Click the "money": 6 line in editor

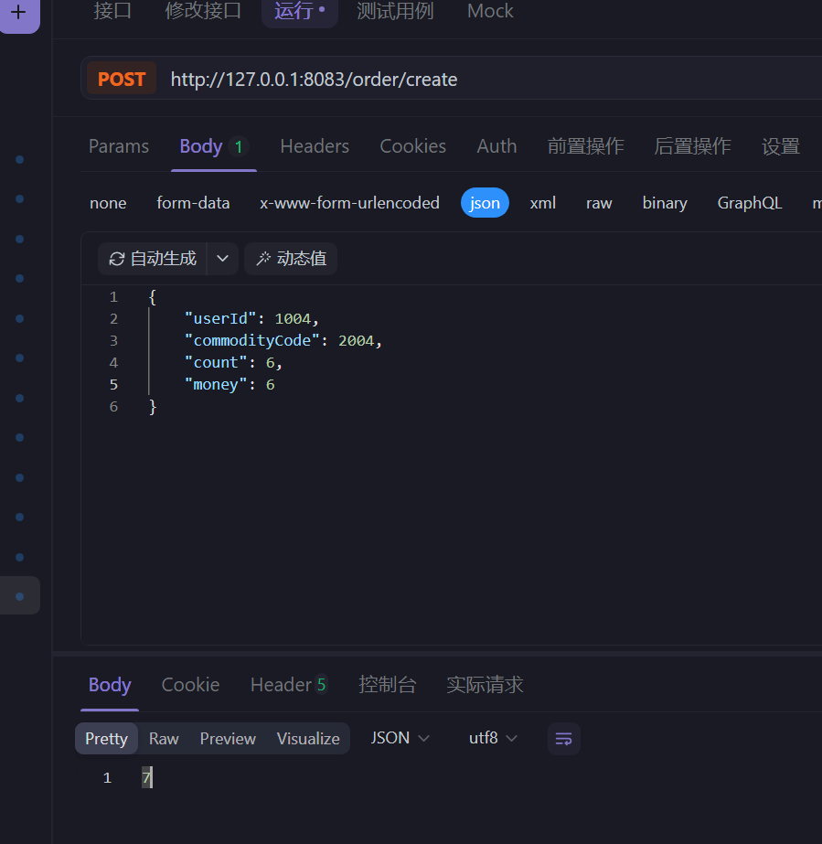tap(230, 385)
